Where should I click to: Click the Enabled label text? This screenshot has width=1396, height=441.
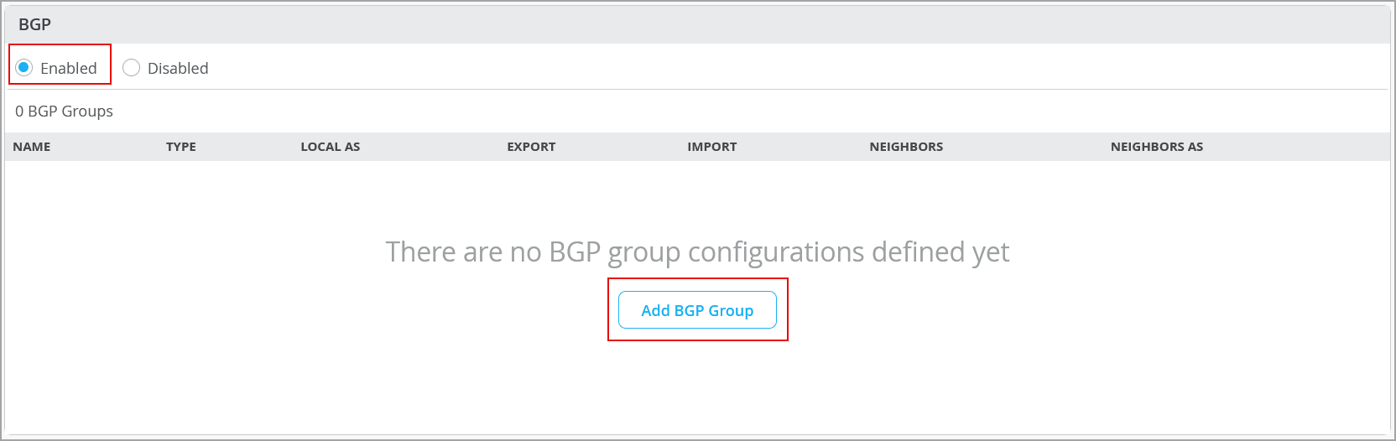click(x=69, y=69)
